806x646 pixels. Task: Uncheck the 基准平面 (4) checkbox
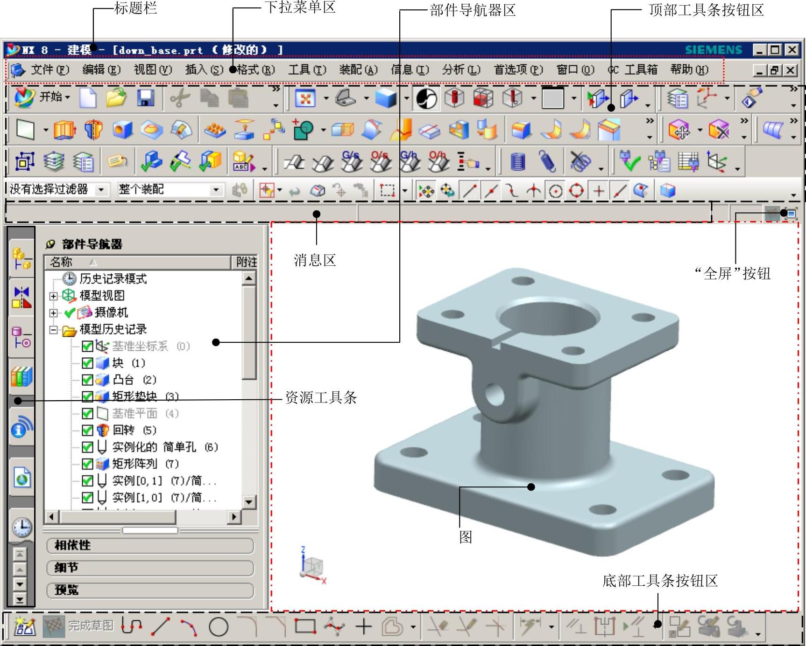[x=87, y=413]
